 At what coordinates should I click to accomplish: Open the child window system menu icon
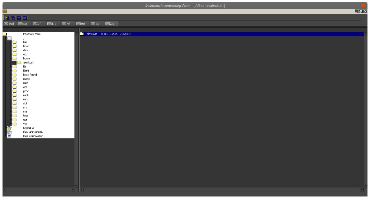coord(5,11)
